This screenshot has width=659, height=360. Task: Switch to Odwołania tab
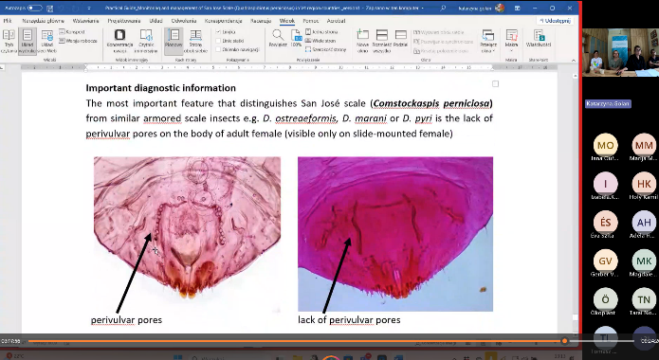coord(184,21)
